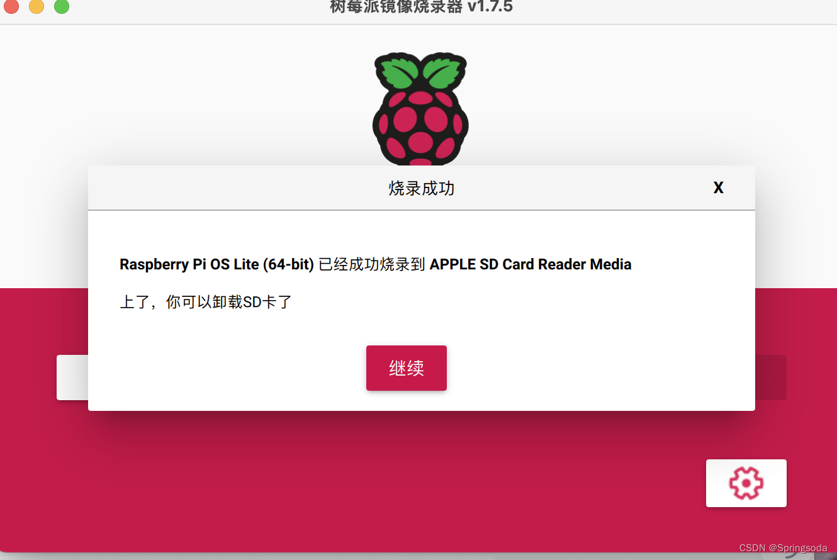Maximize the window using the green button
Viewport: 837px width, 560px height.
[61, 6]
